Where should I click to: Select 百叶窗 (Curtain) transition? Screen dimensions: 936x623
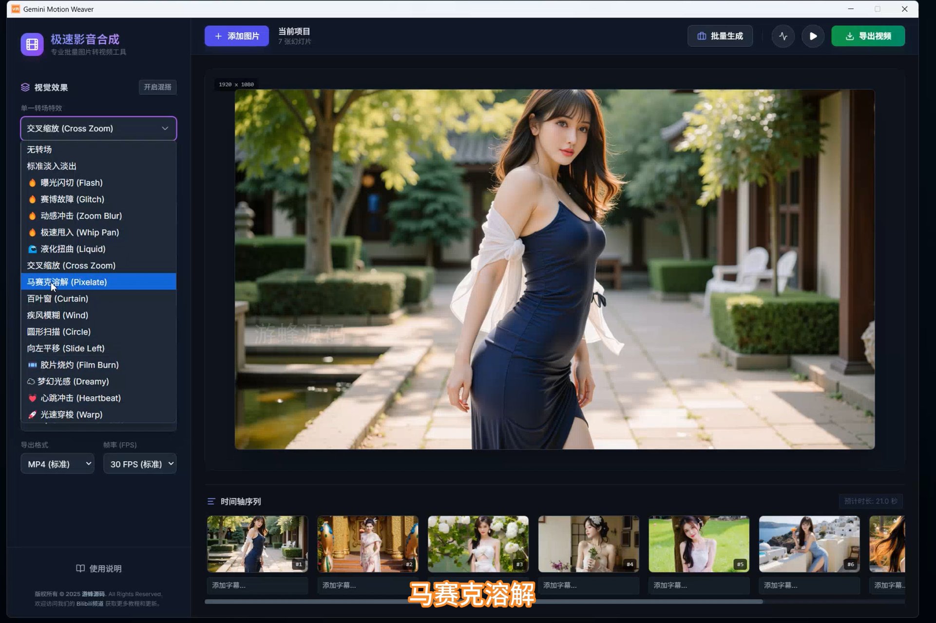click(98, 299)
